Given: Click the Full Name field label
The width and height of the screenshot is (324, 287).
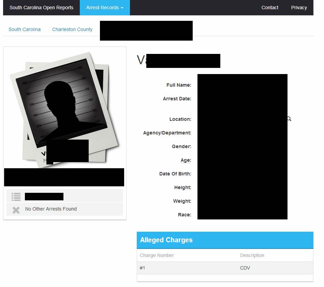Looking at the screenshot, I should 179,85.
